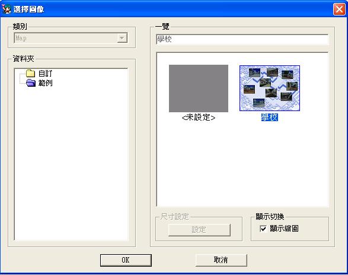Open the 類別 dropdown arrow
The width and height of the screenshot is (348, 275).
click(x=122, y=38)
